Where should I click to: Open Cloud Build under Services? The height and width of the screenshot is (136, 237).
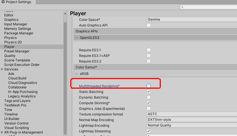[17, 78]
